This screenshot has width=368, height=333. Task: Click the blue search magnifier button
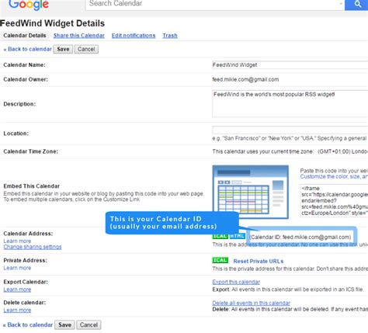coord(356,5)
